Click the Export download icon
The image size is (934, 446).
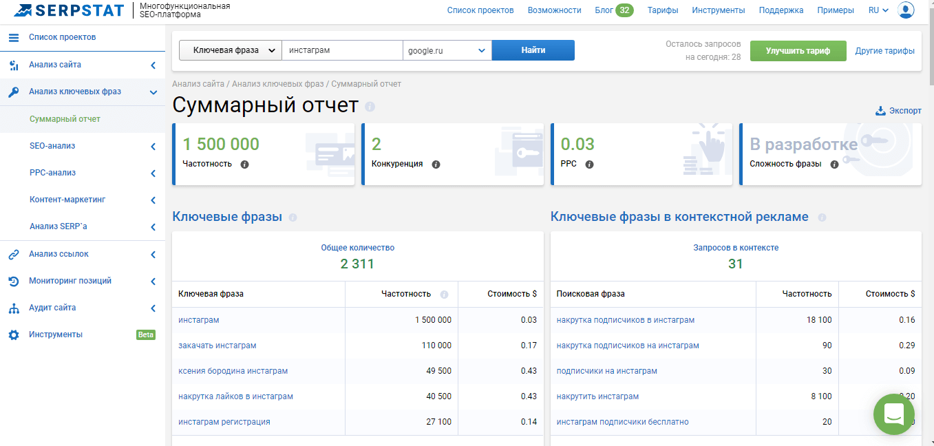[880, 111]
